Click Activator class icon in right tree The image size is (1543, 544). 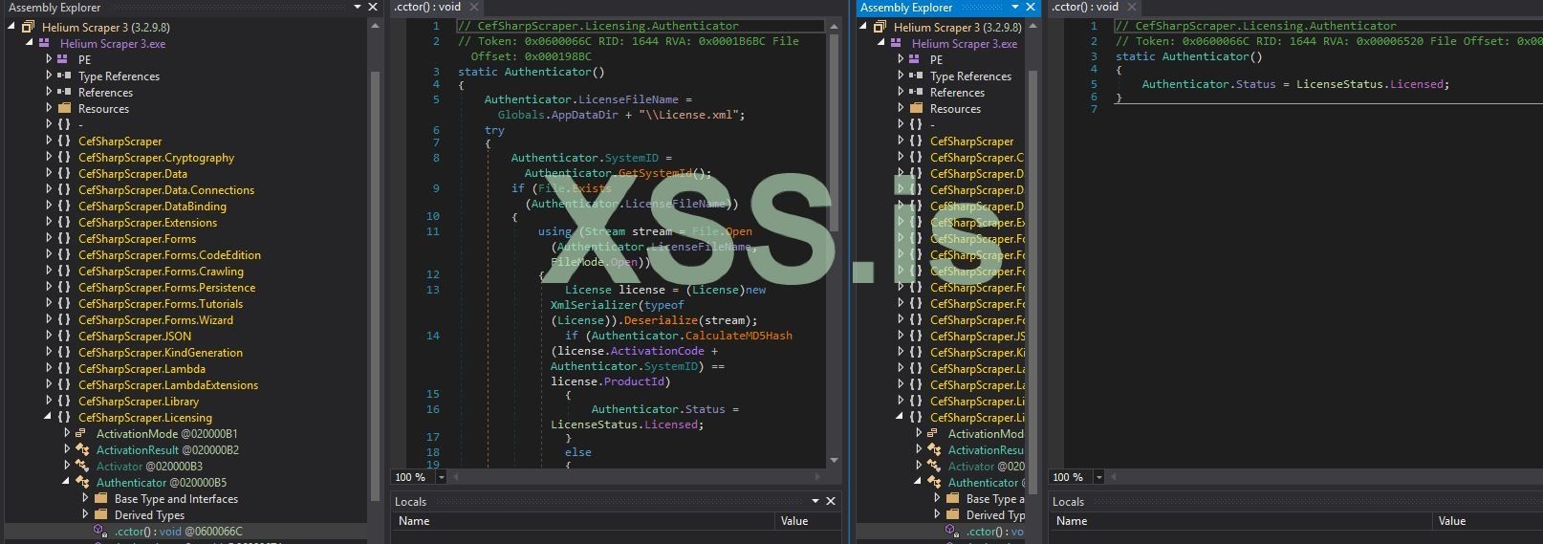point(934,466)
